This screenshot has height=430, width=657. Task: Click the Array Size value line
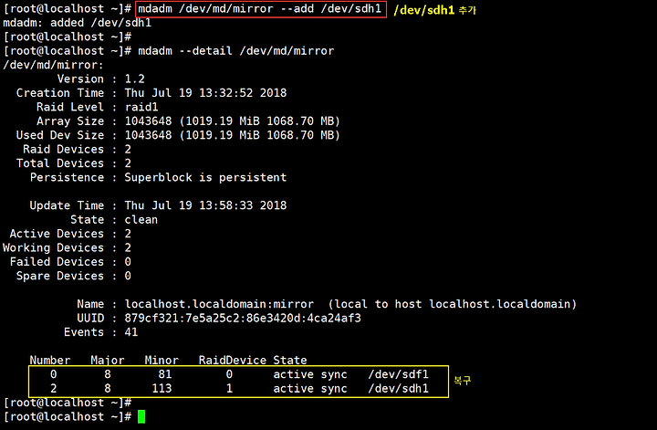(232, 121)
